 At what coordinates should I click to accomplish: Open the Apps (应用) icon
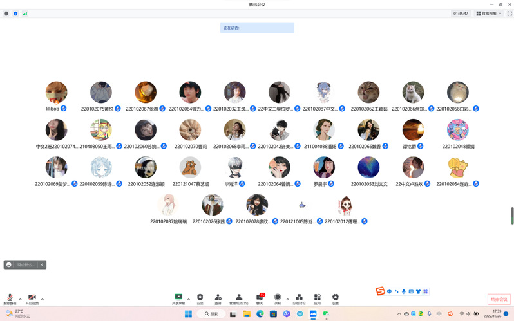(317, 298)
